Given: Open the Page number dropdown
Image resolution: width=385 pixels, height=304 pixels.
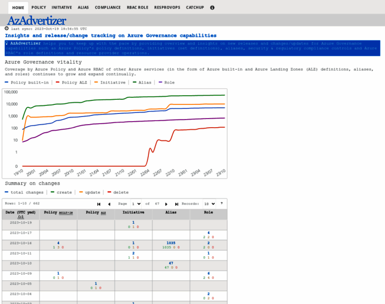Looking at the screenshot, I should (136, 204).
